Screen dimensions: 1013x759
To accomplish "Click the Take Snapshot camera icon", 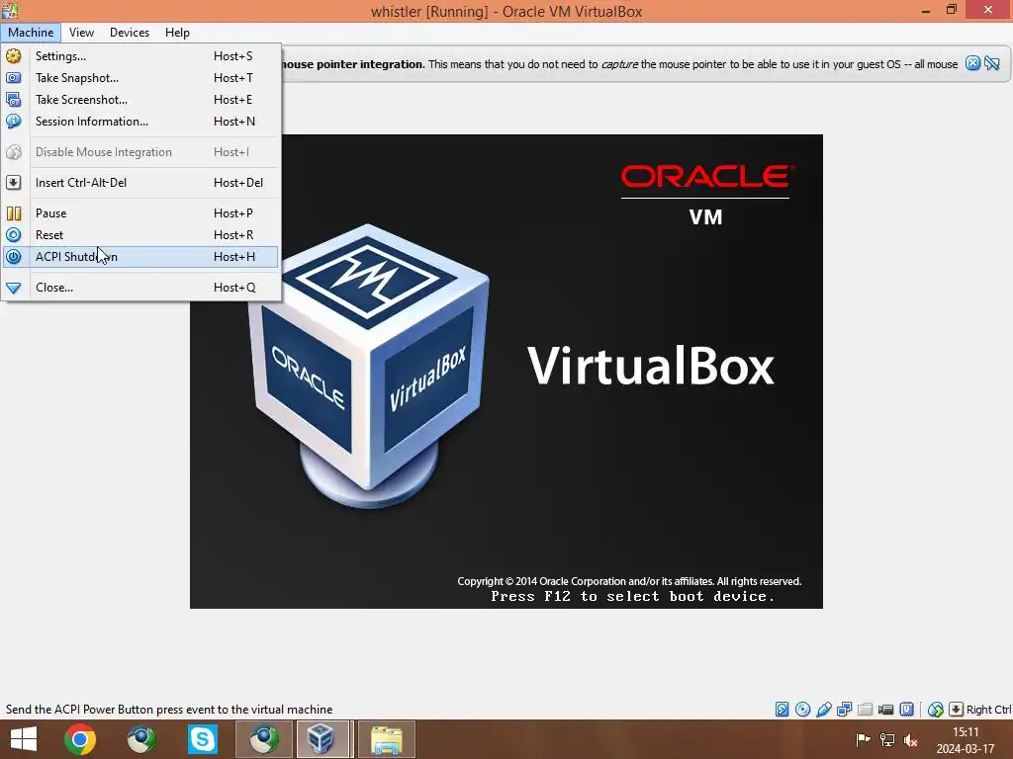I will pyautogui.click(x=14, y=78).
